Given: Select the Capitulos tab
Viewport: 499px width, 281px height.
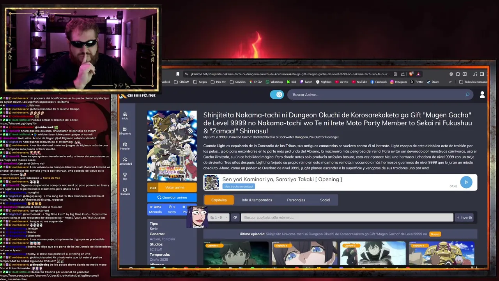Looking at the screenshot, I should pos(219,200).
